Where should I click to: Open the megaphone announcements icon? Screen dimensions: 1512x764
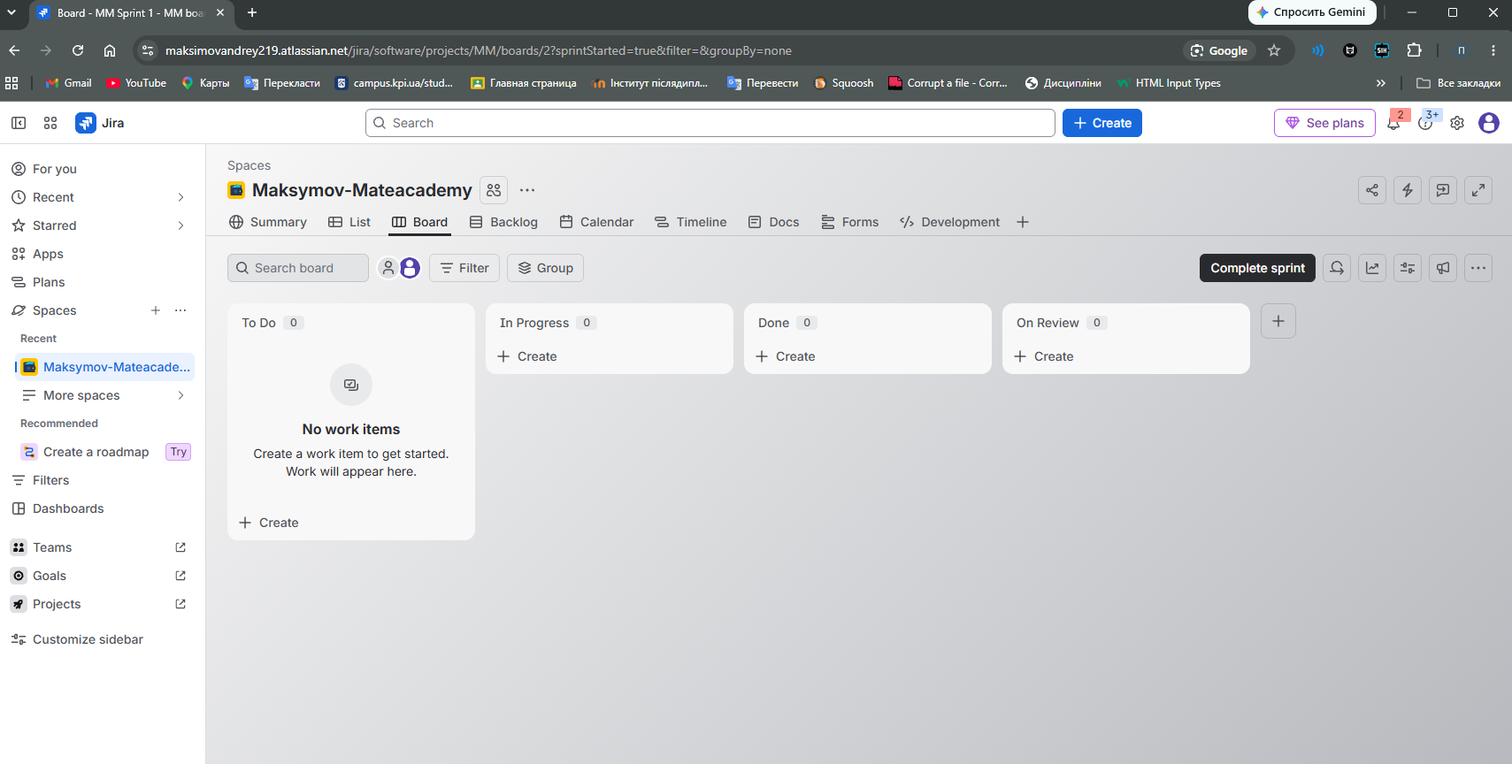(1443, 268)
